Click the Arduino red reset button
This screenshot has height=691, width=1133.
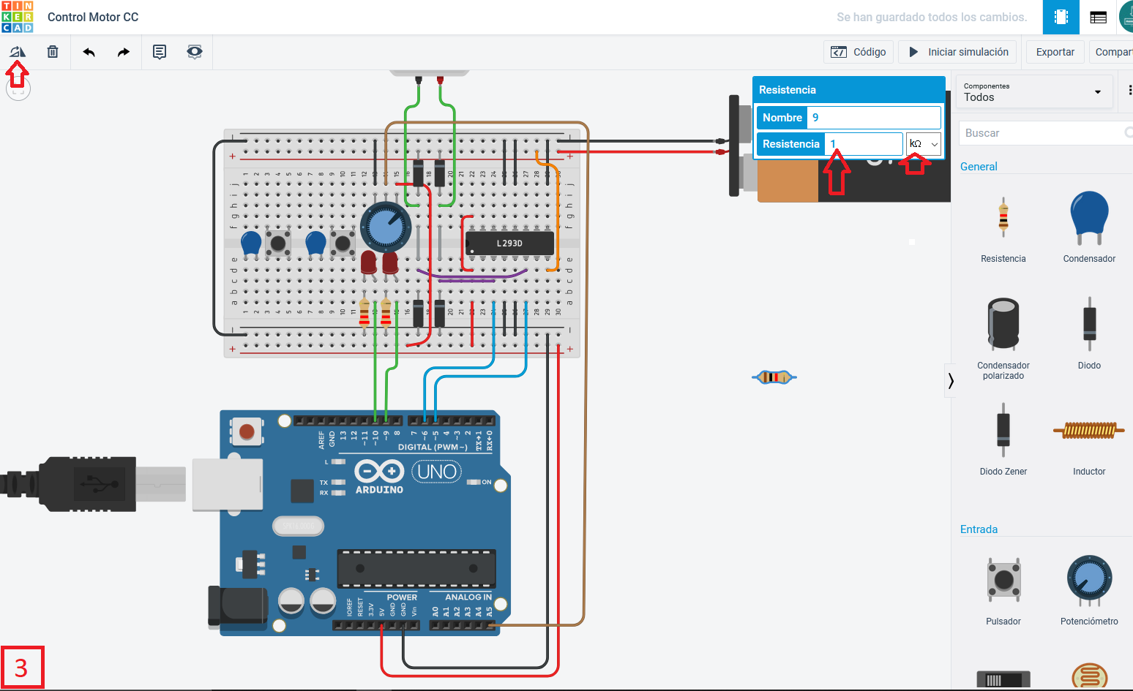[247, 431]
